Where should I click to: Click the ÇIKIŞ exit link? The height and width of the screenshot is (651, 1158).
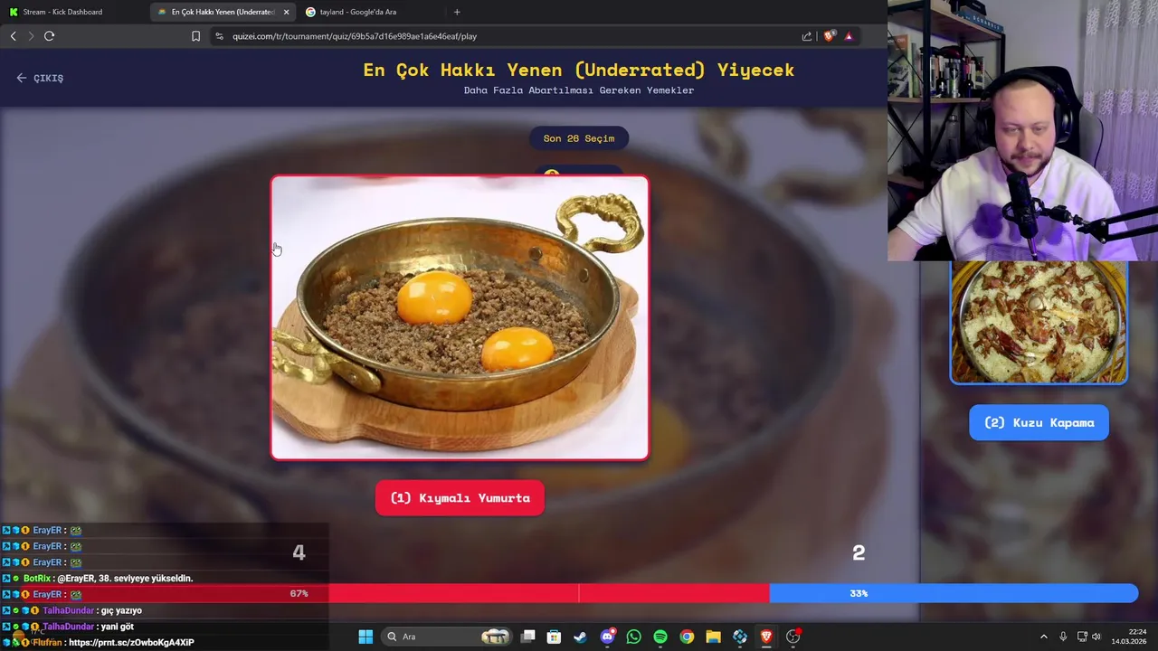(x=40, y=78)
